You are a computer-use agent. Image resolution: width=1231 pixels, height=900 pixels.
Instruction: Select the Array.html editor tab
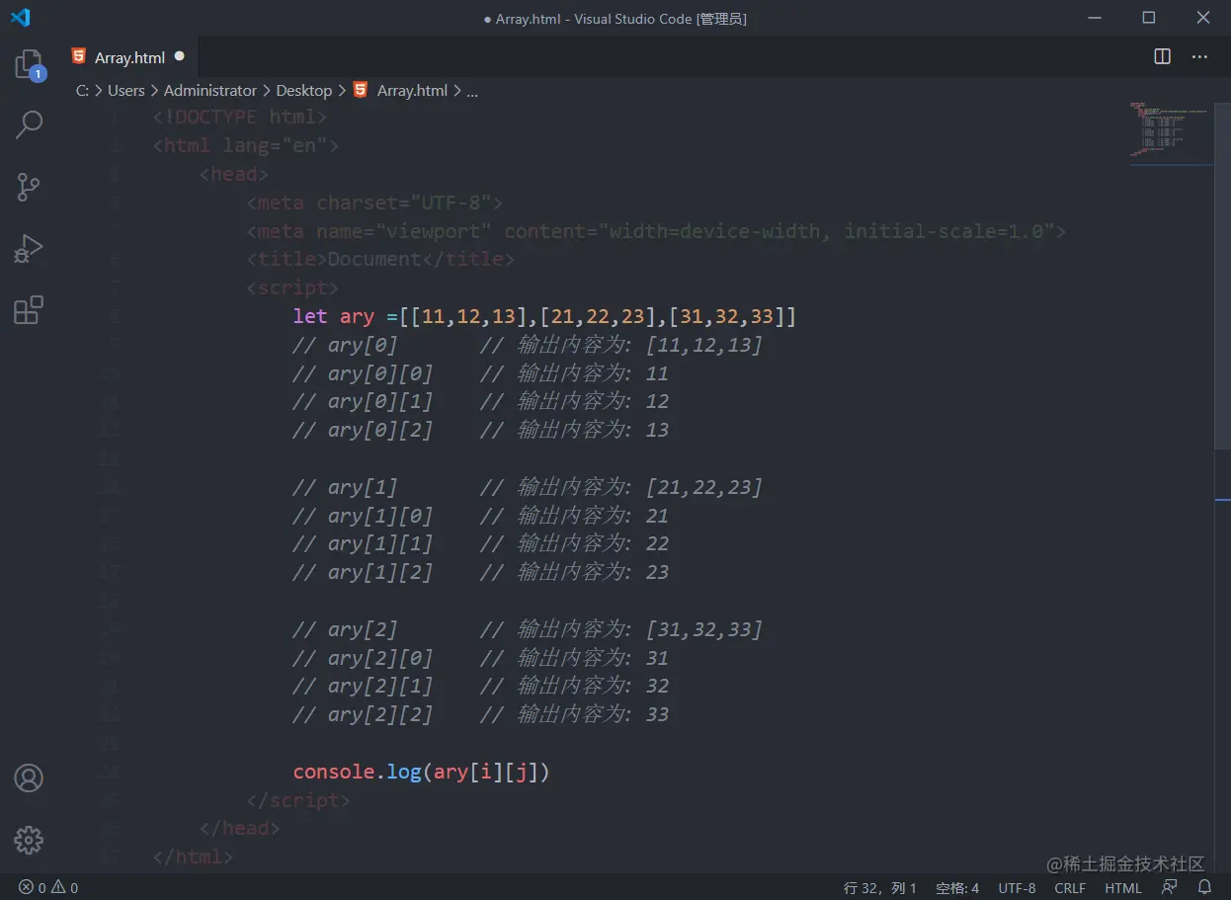coord(128,56)
